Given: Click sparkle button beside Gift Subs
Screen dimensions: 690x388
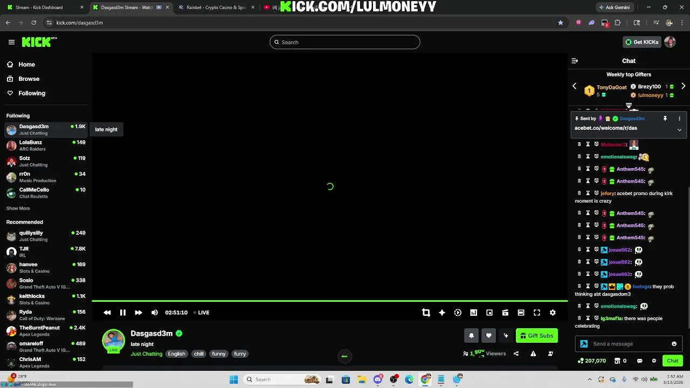Looking at the screenshot, I should pyautogui.click(x=506, y=336).
